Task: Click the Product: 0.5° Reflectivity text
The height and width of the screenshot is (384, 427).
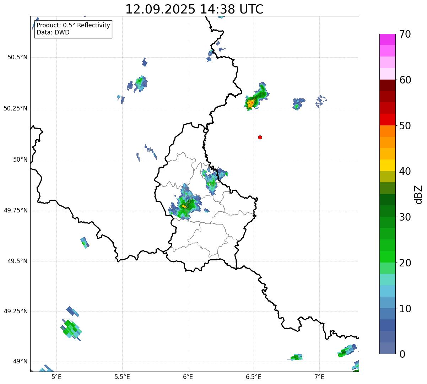Action: click(x=73, y=26)
